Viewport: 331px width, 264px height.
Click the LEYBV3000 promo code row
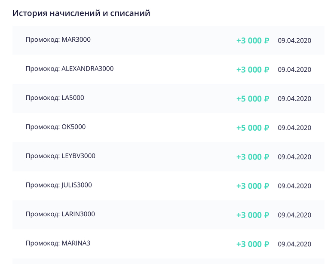tap(60, 156)
